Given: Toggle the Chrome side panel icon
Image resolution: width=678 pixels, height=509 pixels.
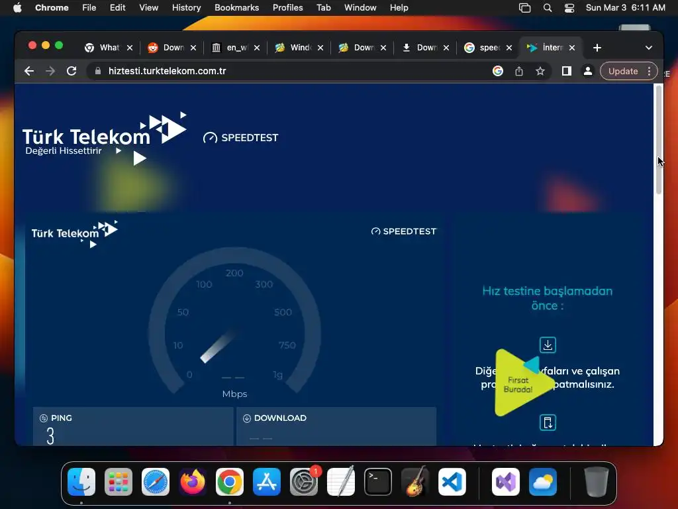Looking at the screenshot, I should coord(567,71).
